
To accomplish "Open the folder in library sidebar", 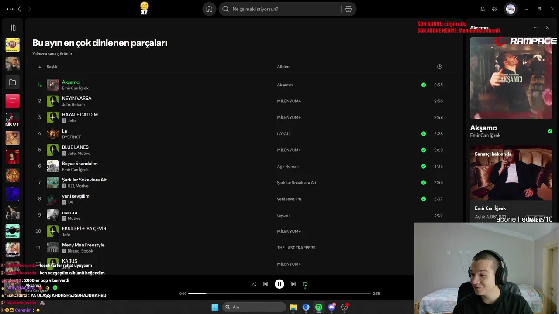I will pyautogui.click(x=12, y=82).
